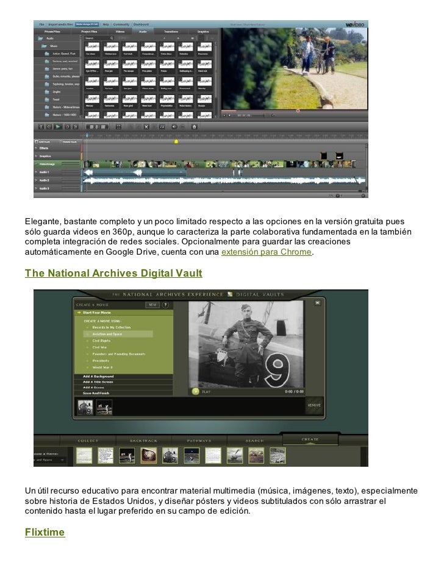Click the media library vertical scrollbar
The width and height of the screenshot is (444, 574).
pyautogui.click(x=216, y=79)
